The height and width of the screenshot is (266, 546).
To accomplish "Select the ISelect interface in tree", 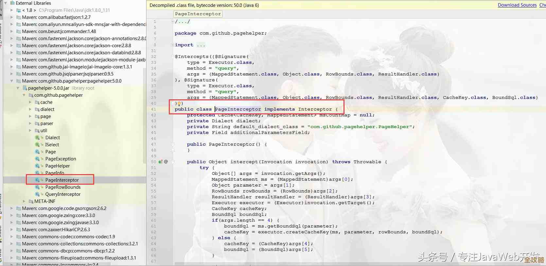I will tap(52, 145).
